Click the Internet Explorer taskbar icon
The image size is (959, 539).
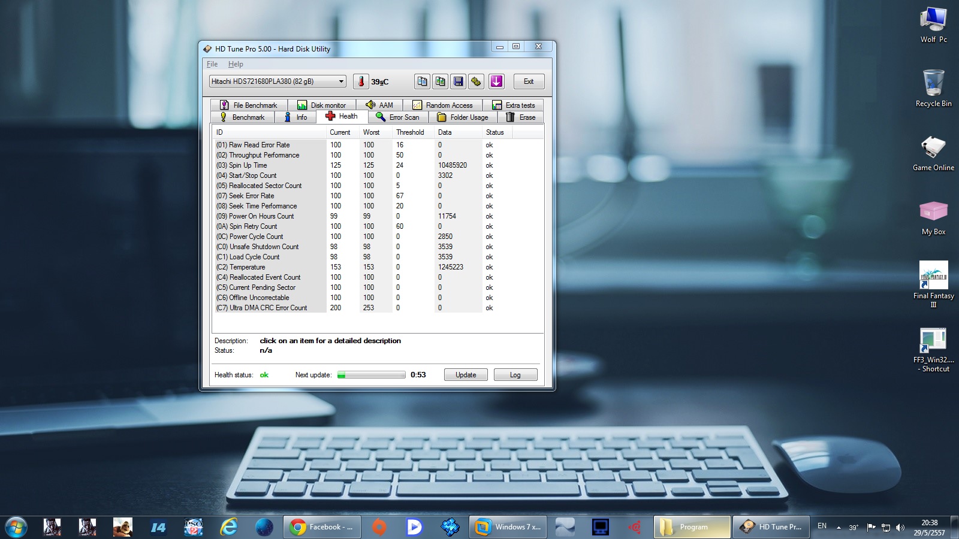pyautogui.click(x=229, y=527)
